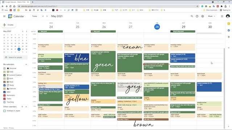Go to previous week arrow
This screenshot has width=232, height=130.
pyautogui.click(x=43, y=16)
